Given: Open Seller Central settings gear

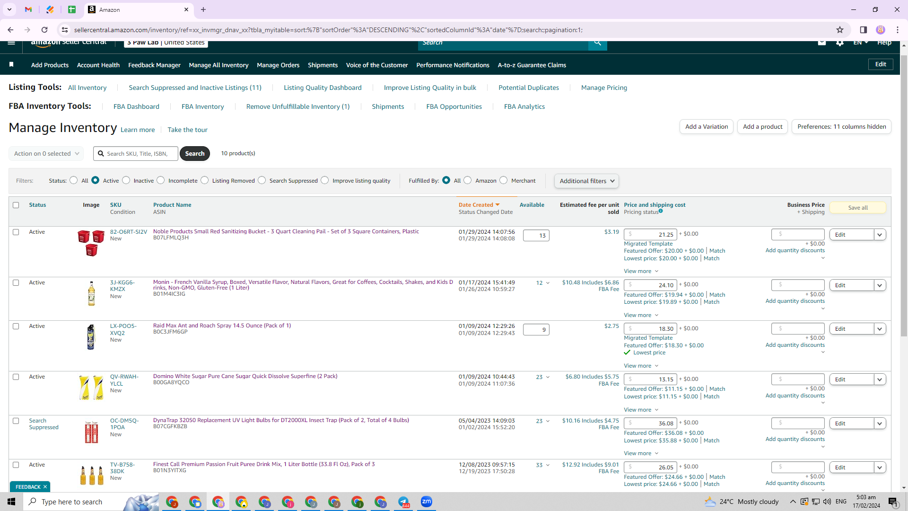Looking at the screenshot, I should tap(840, 43).
